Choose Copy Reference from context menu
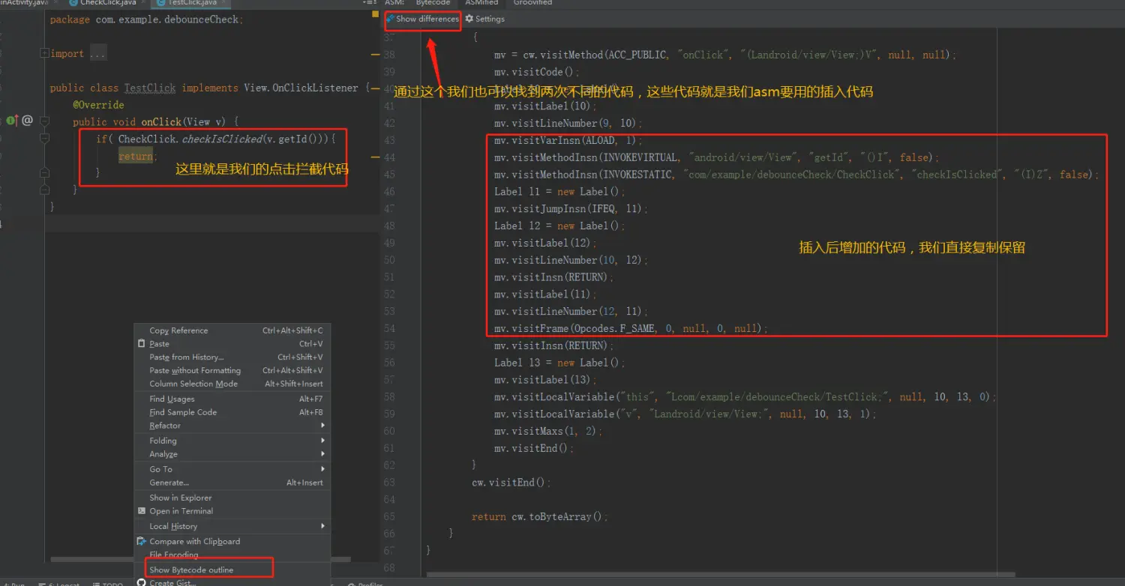 click(x=232, y=330)
